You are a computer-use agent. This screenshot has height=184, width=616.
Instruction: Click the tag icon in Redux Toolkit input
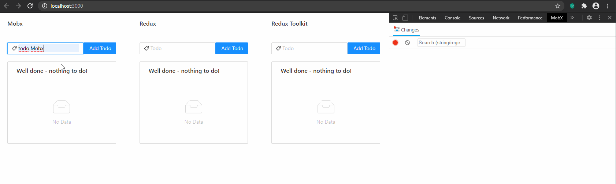pos(278,48)
